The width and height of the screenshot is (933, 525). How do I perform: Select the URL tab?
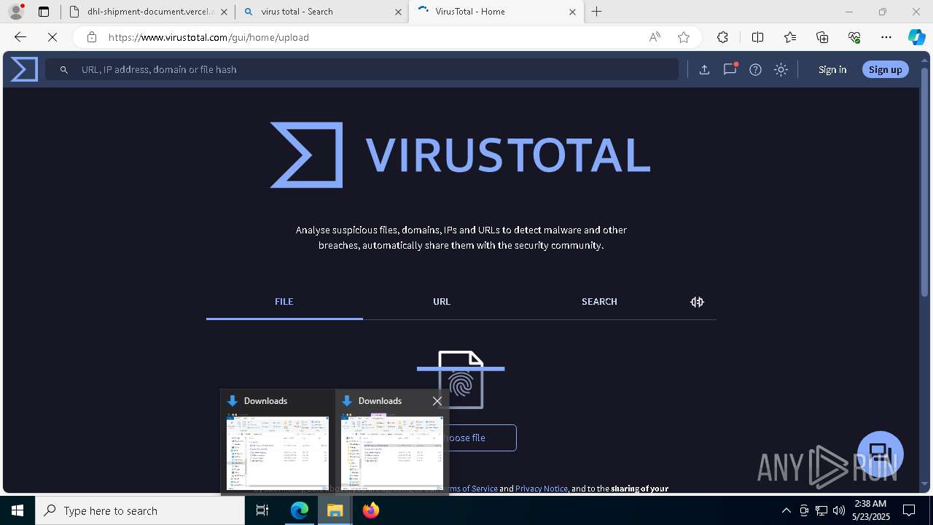tap(442, 302)
